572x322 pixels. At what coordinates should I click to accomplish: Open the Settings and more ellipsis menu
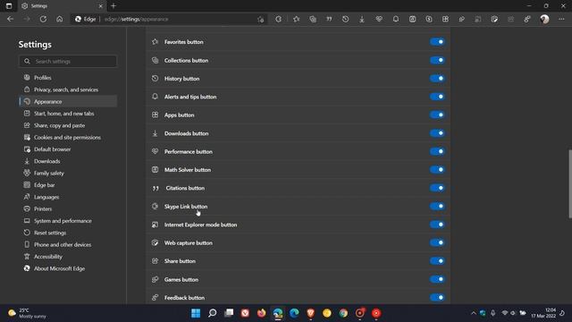click(561, 19)
